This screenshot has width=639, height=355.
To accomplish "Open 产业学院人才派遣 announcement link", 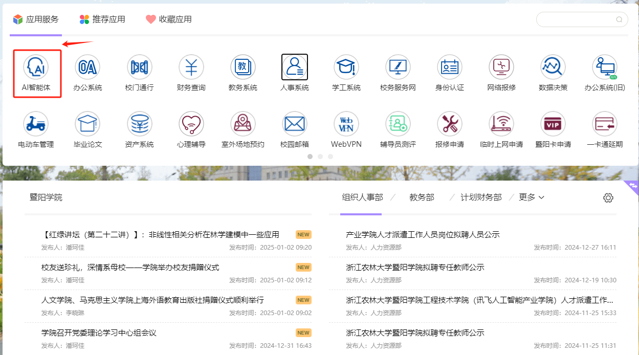I will 423,235.
